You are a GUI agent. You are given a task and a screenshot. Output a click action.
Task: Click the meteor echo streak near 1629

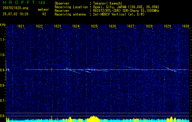coord(171,69)
